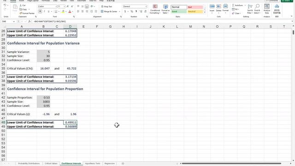295x166 pixels.
Task: Apply the red font color
Action: coord(70,12)
